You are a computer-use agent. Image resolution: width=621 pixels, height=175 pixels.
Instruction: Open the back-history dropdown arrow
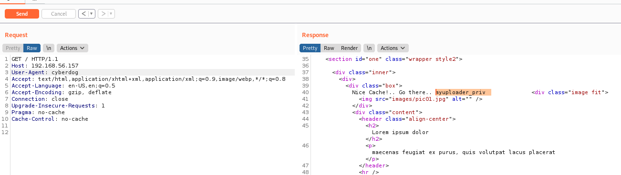pos(92,14)
